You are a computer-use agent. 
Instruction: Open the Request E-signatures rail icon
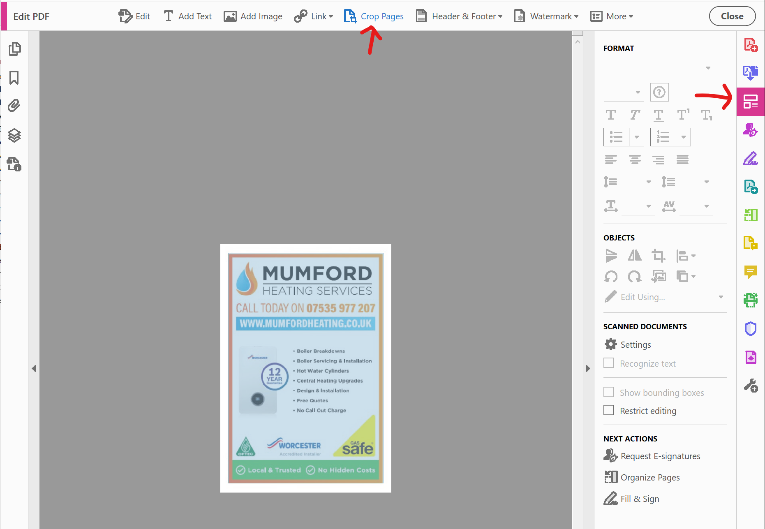pyautogui.click(x=751, y=130)
